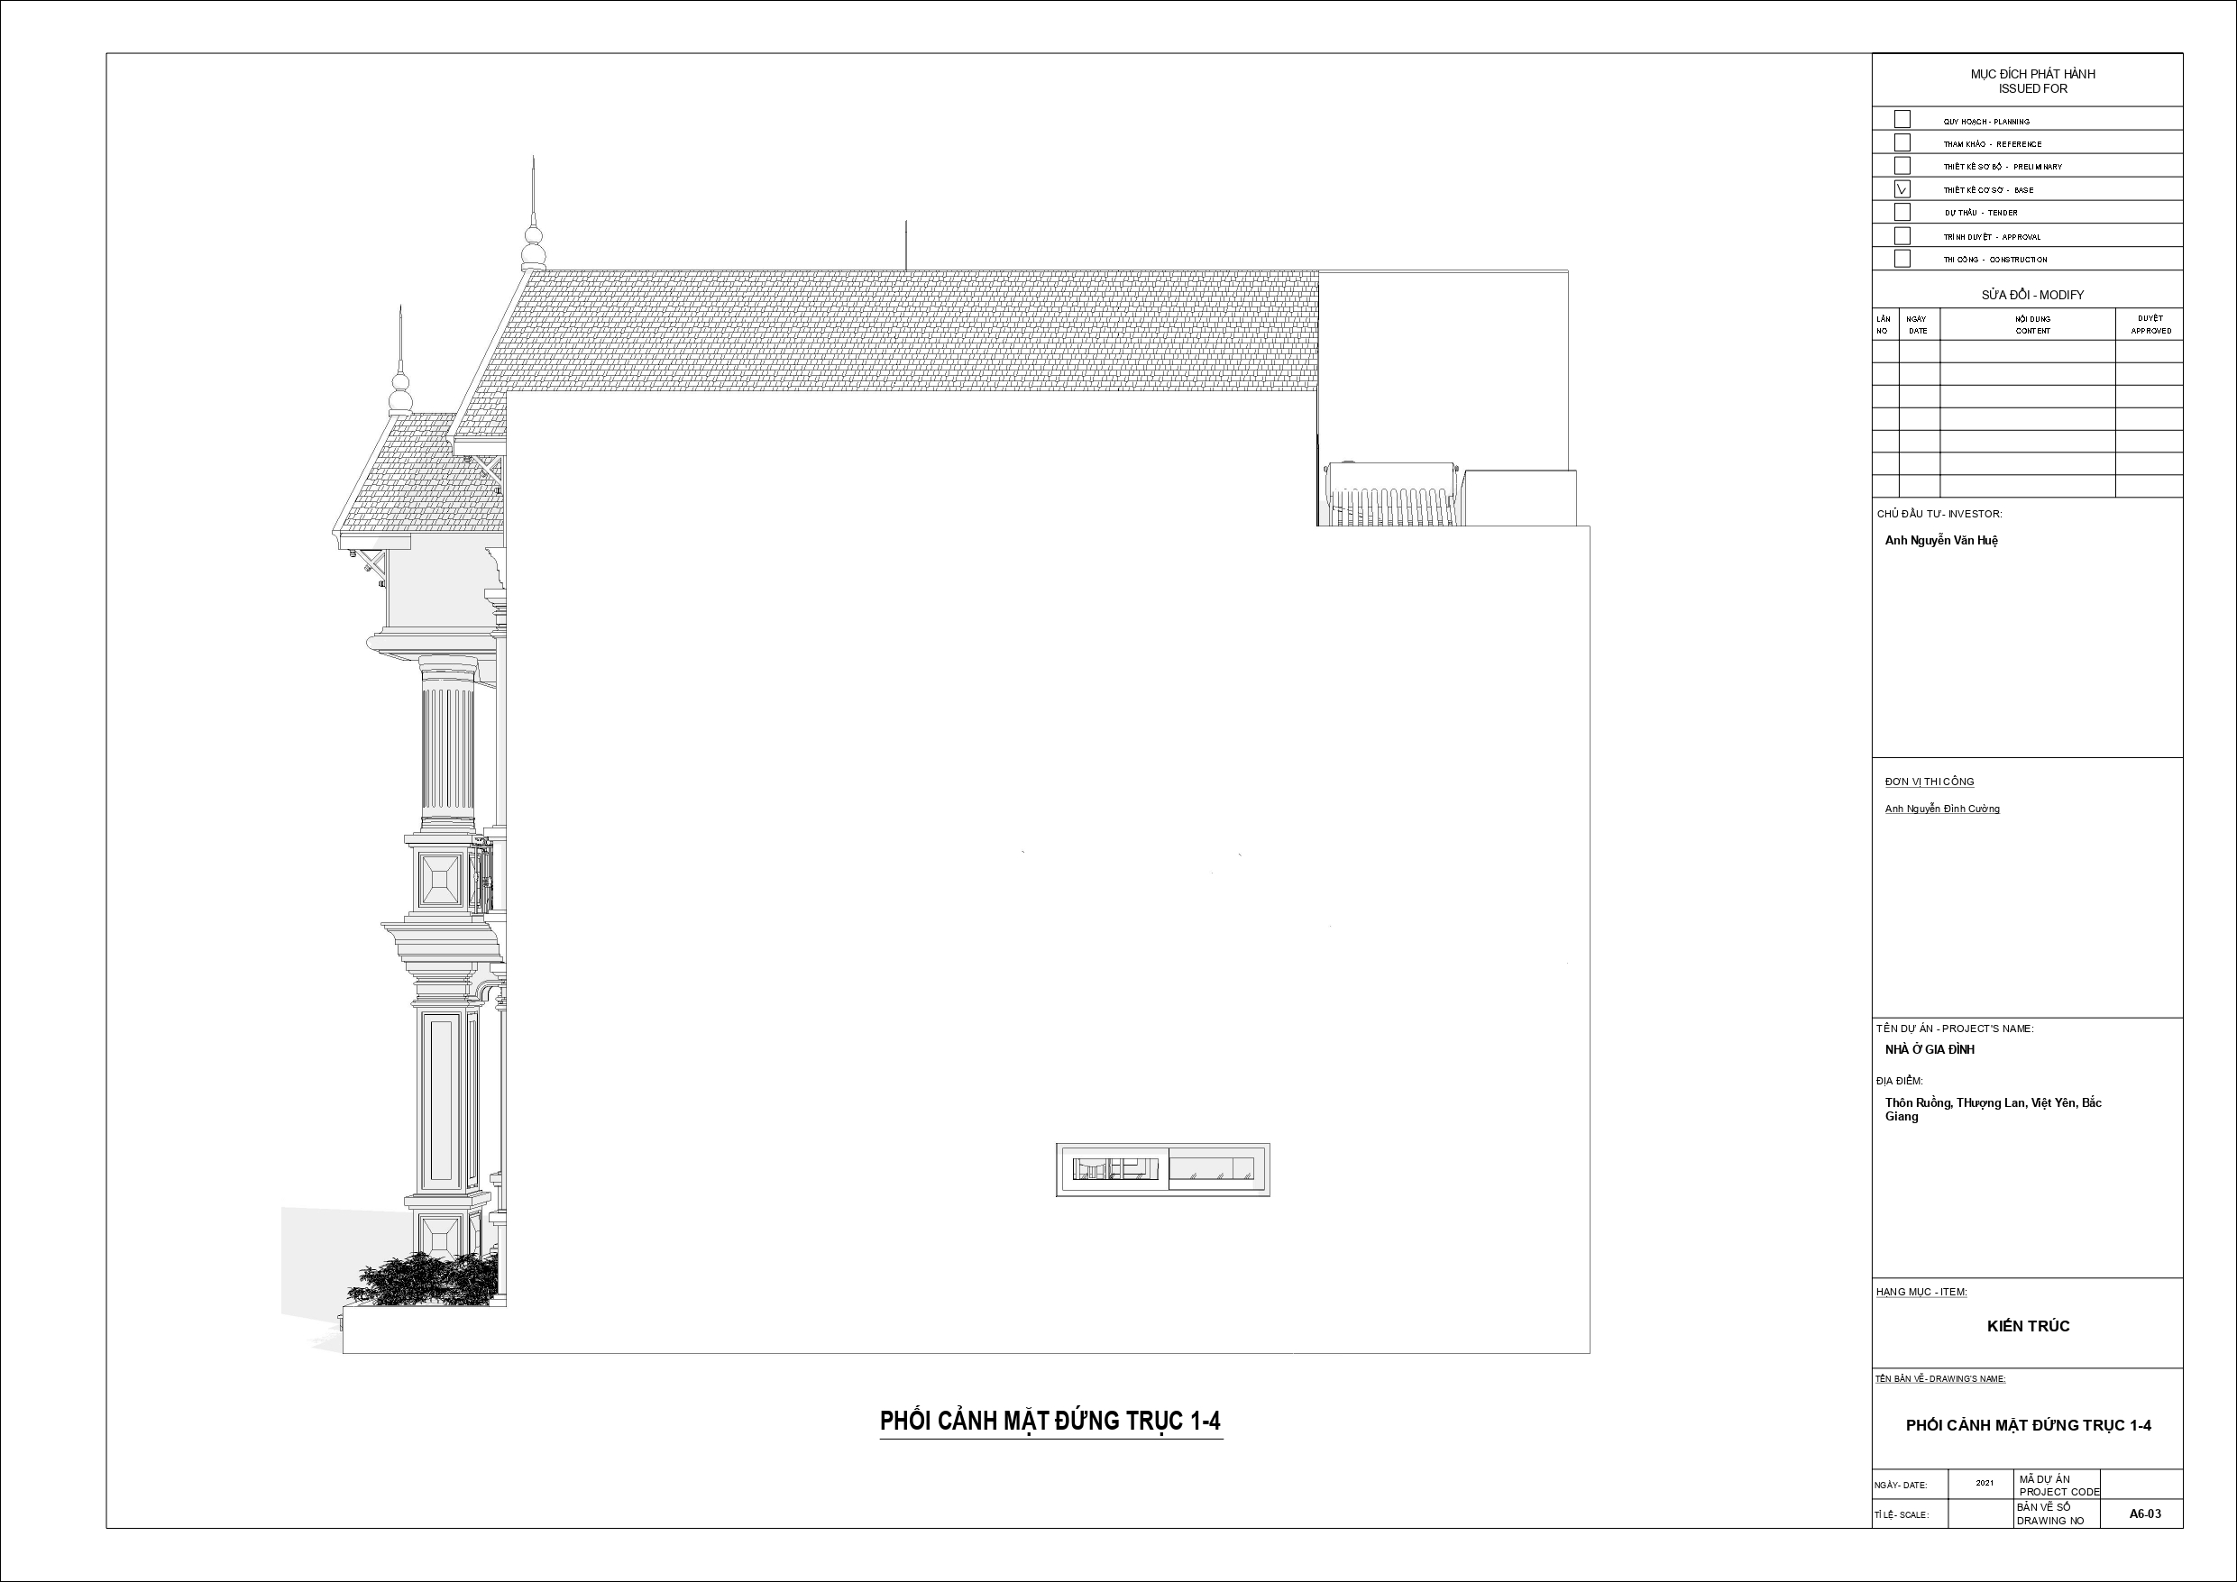Click the 2021 date cell
The image size is (2237, 1582).
point(1984,1484)
